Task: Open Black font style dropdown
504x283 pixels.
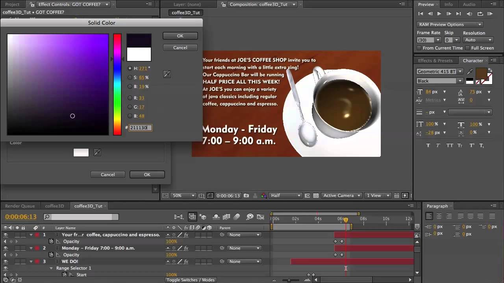Action: tap(440, 81)
